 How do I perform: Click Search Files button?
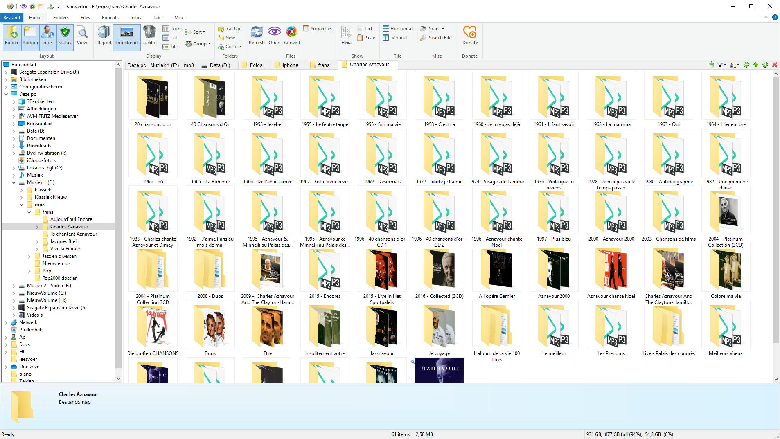click(x=437, y=38)
